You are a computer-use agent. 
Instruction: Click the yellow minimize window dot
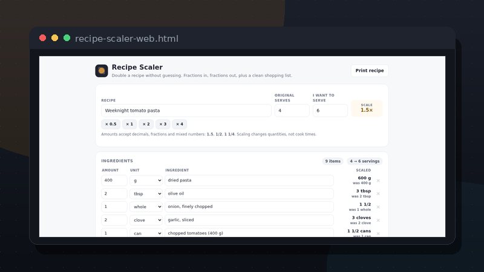click(54, 38)
